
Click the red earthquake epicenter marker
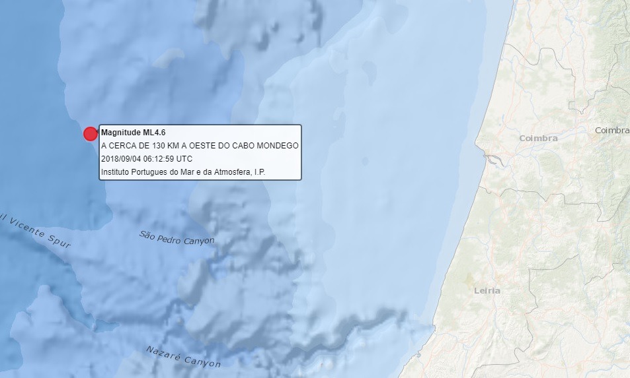pyautogui.click(x=91, y=134)
